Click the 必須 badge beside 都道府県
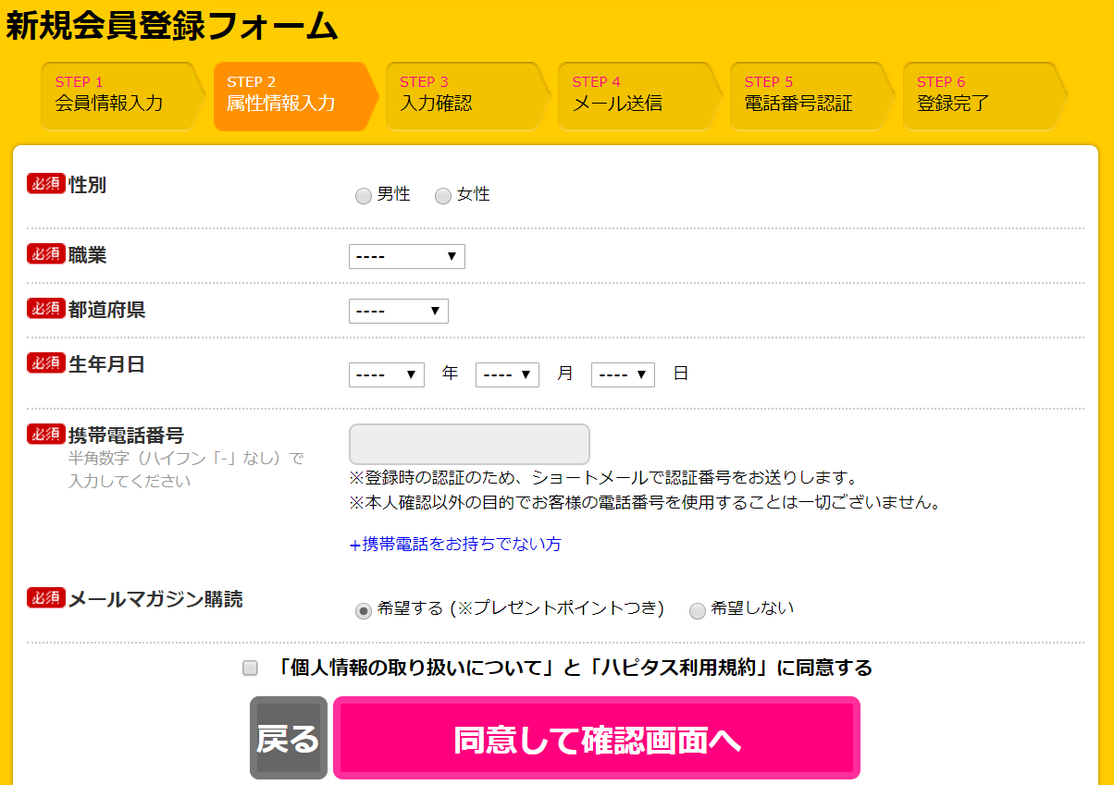This screenshot has height=785, width=1114. point(46,309)
